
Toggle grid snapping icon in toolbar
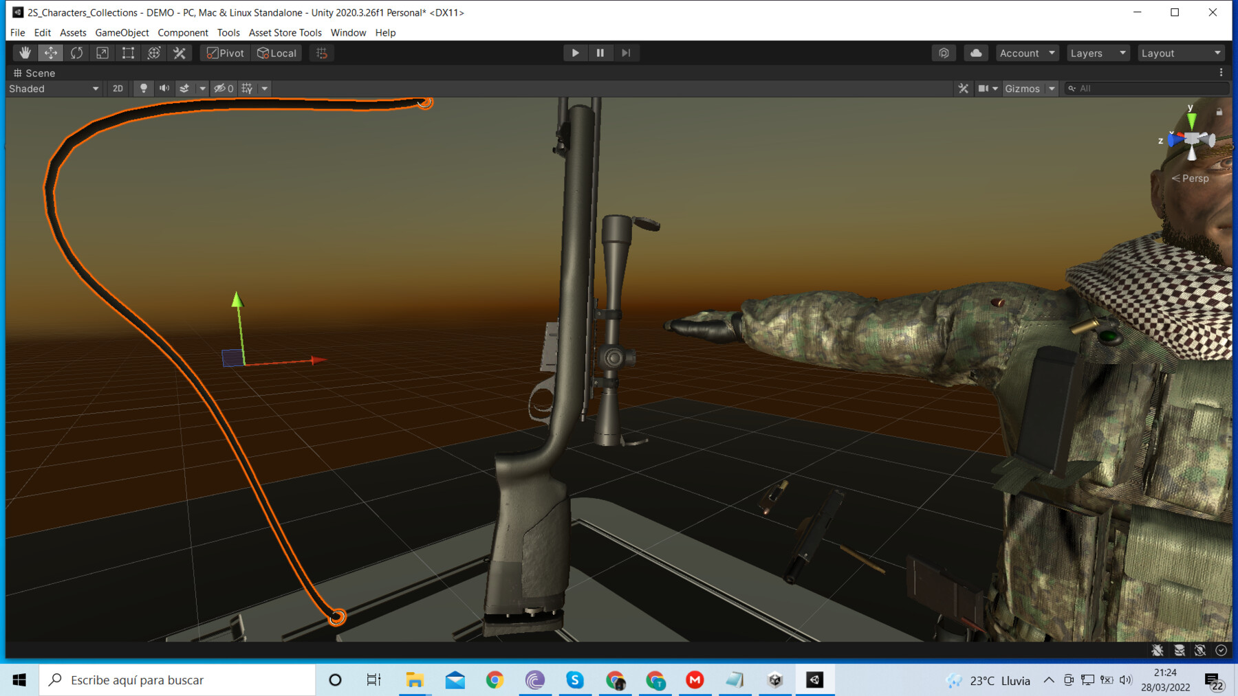click(x=321, y=53)
